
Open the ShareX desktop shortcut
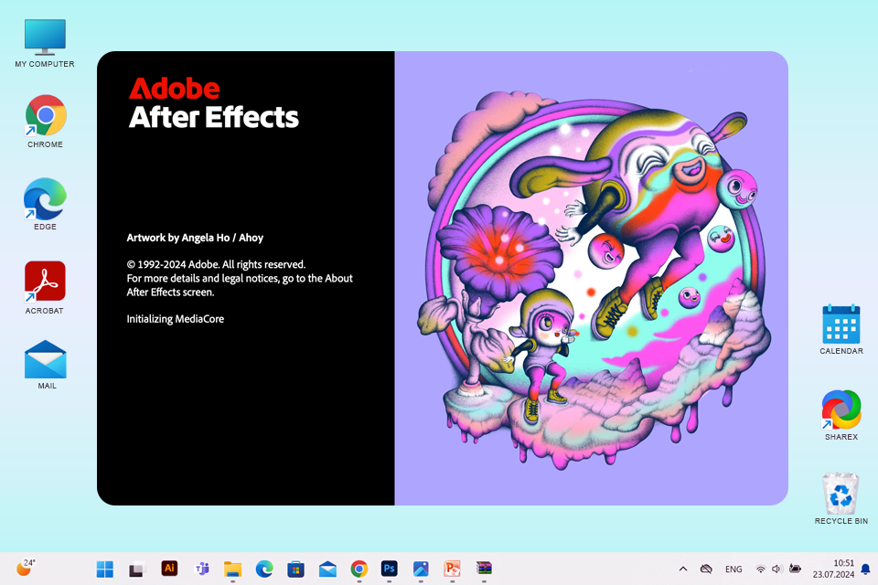pos(841,415)
